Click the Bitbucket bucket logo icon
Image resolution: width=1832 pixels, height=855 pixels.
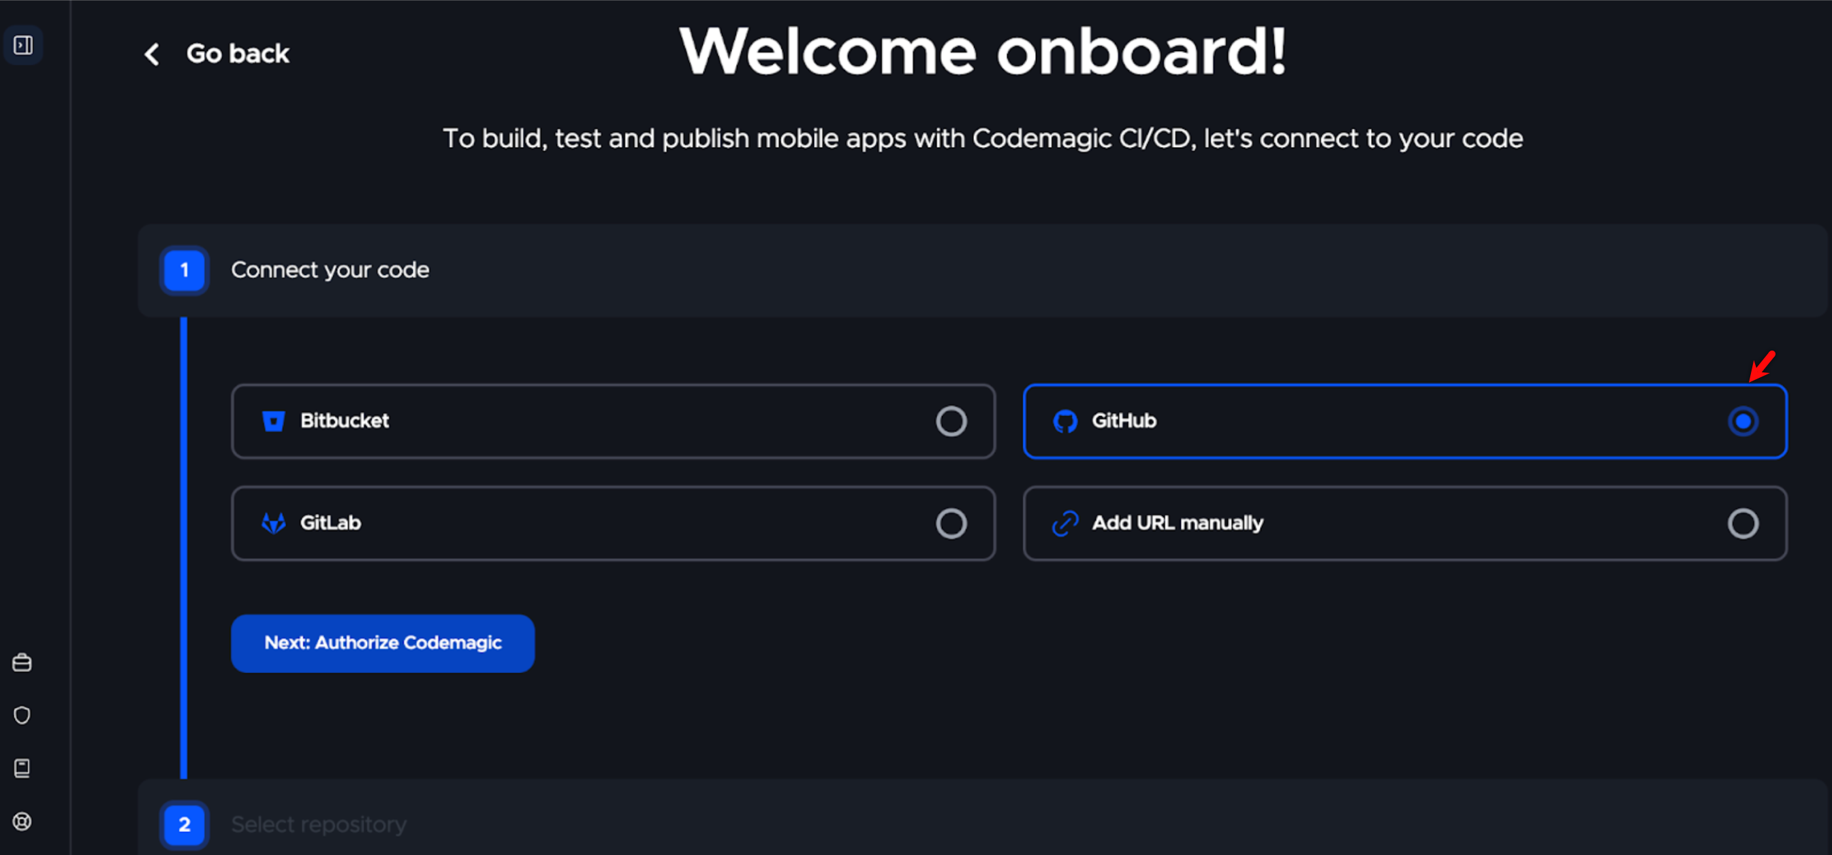273,421
